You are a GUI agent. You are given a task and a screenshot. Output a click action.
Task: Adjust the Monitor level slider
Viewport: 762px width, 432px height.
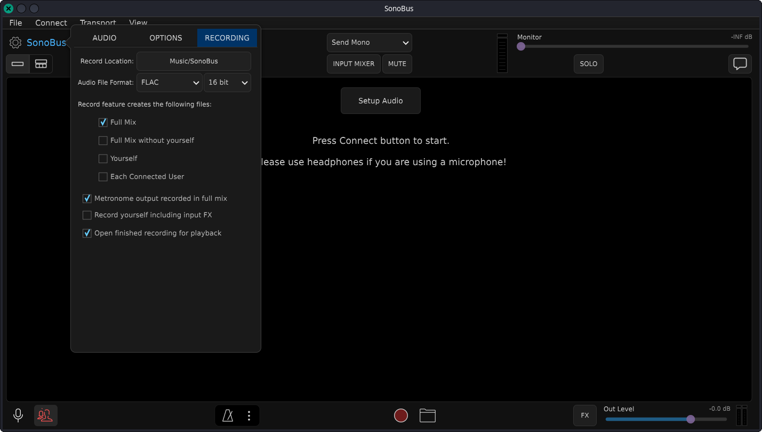coord(635,46)
